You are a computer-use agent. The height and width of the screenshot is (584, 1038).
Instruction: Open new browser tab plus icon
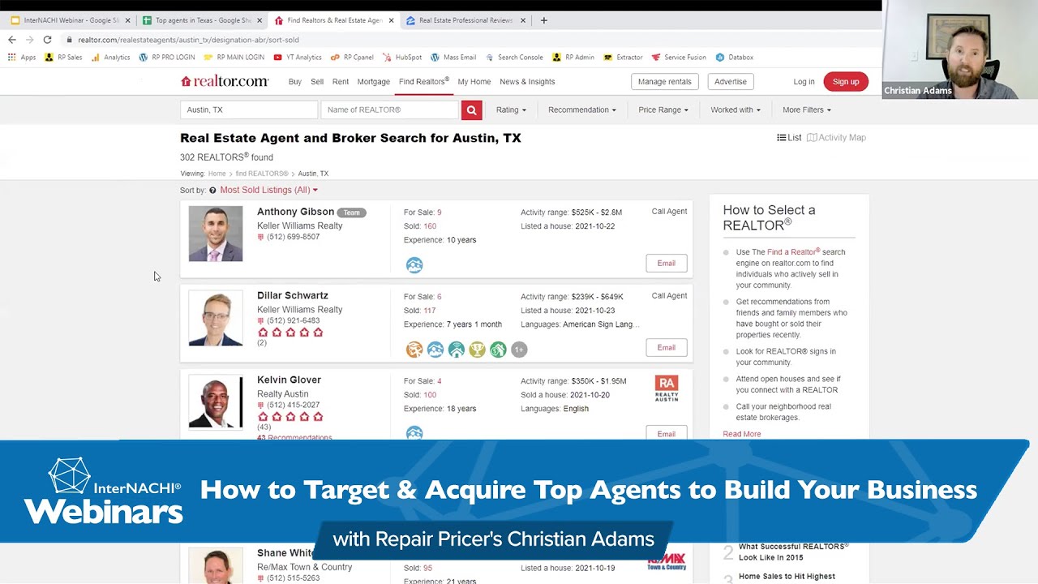tap(544, 20)
